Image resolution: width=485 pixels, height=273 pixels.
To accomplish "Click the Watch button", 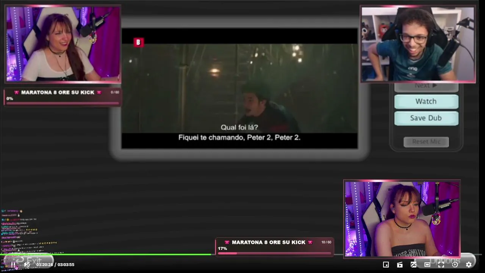I will [426, 101].
